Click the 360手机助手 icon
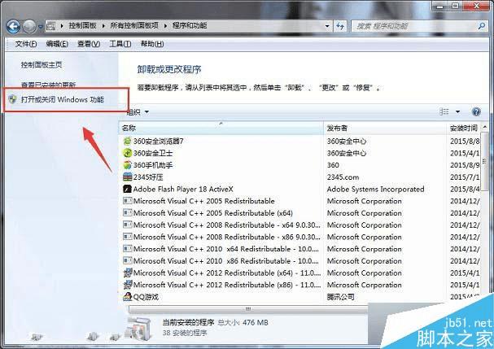Viewport: 494px width, 349px height. [127, 165]
